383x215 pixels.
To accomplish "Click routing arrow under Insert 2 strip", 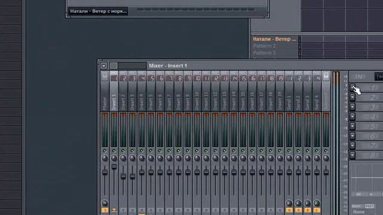I will [123, 210].
